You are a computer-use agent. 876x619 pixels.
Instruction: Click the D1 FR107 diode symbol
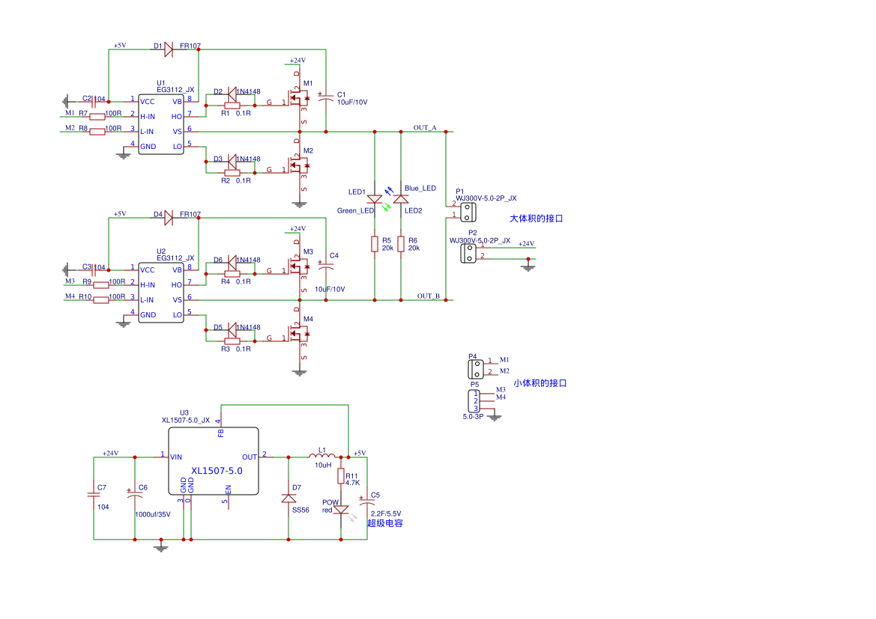tap(169, 49)
